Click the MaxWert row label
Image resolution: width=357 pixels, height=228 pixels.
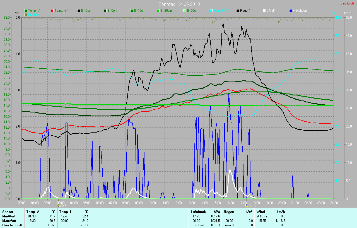tap(9, 220)
